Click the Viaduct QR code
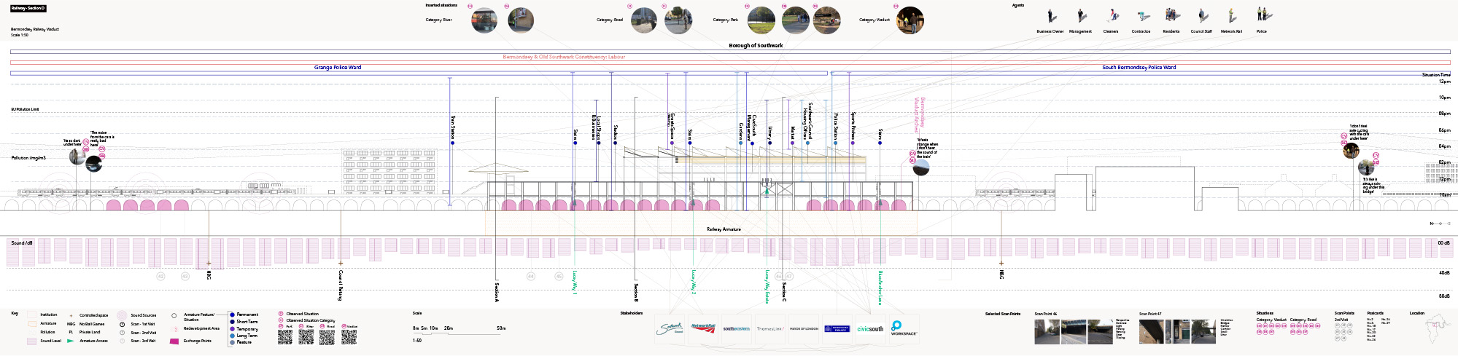1458x356 pixels. 349,337
